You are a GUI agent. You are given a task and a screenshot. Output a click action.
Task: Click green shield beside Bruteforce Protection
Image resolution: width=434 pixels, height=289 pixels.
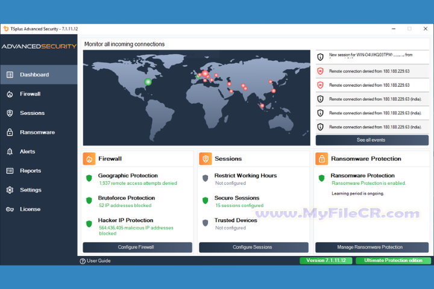pyautogui.click(x=89, y=200)
